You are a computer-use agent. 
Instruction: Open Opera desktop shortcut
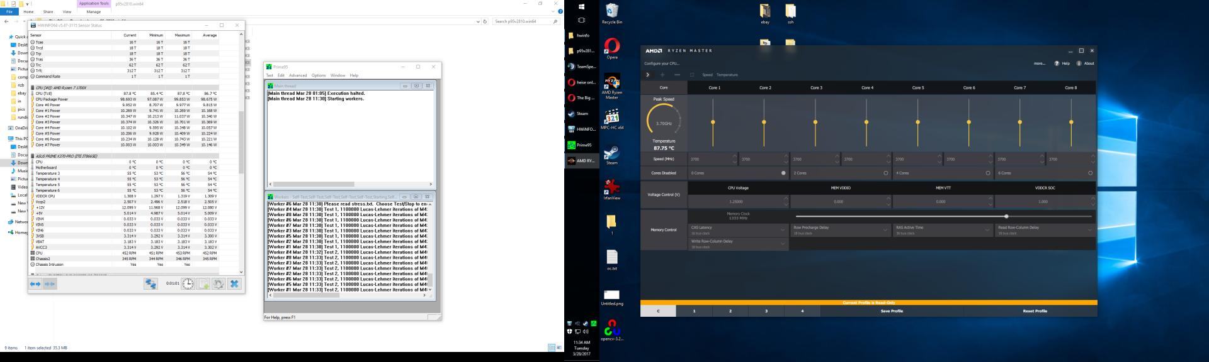(x=611, y=49)
